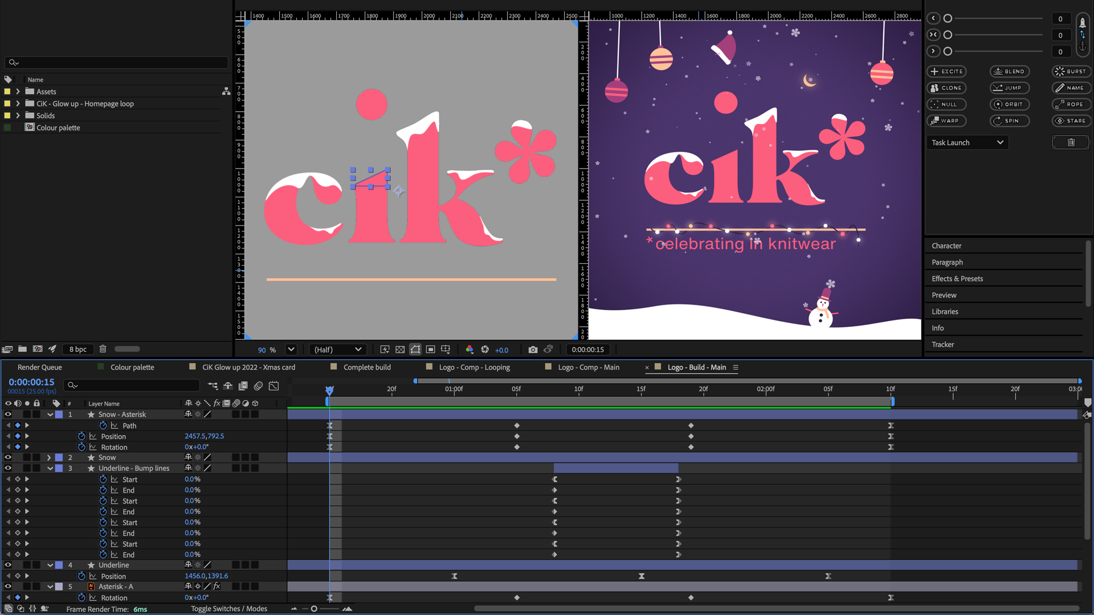Switch to Complete build tab
Viewport: 1094px width, 615px height.
tap(366, 367)
